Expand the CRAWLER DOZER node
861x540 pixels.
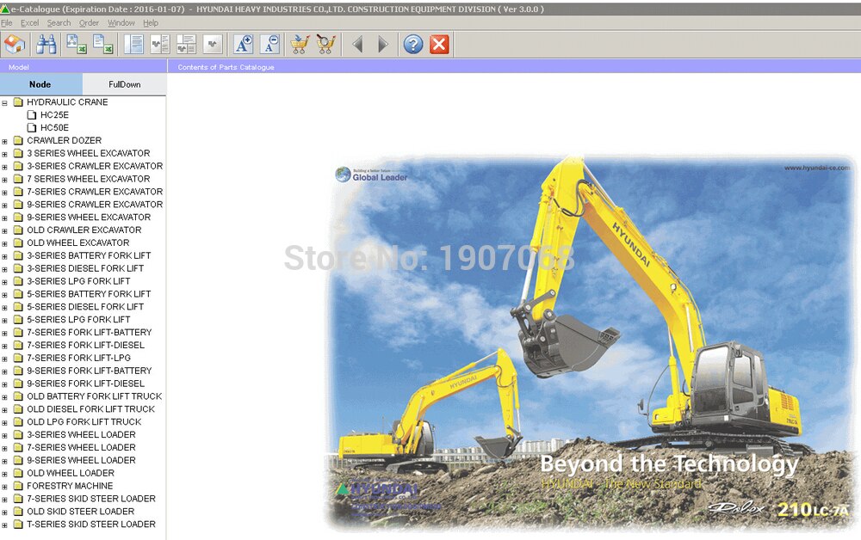point(4,141)
